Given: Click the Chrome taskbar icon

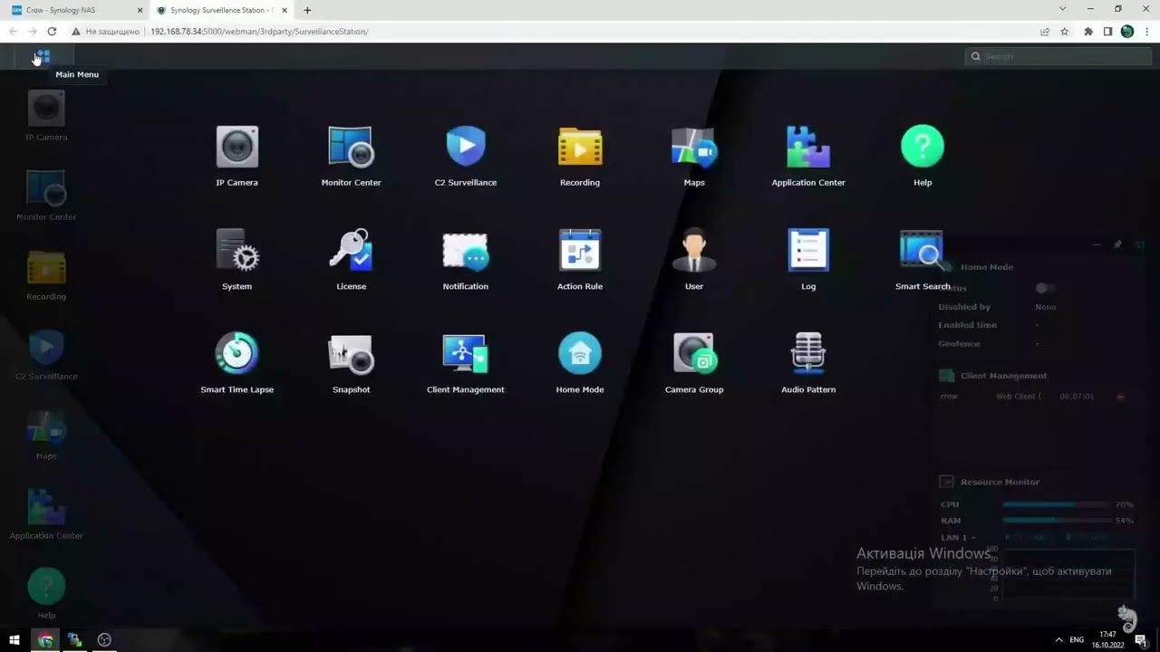Looking at the screenshot, I should pyautogui.click(x=45, y=640).
